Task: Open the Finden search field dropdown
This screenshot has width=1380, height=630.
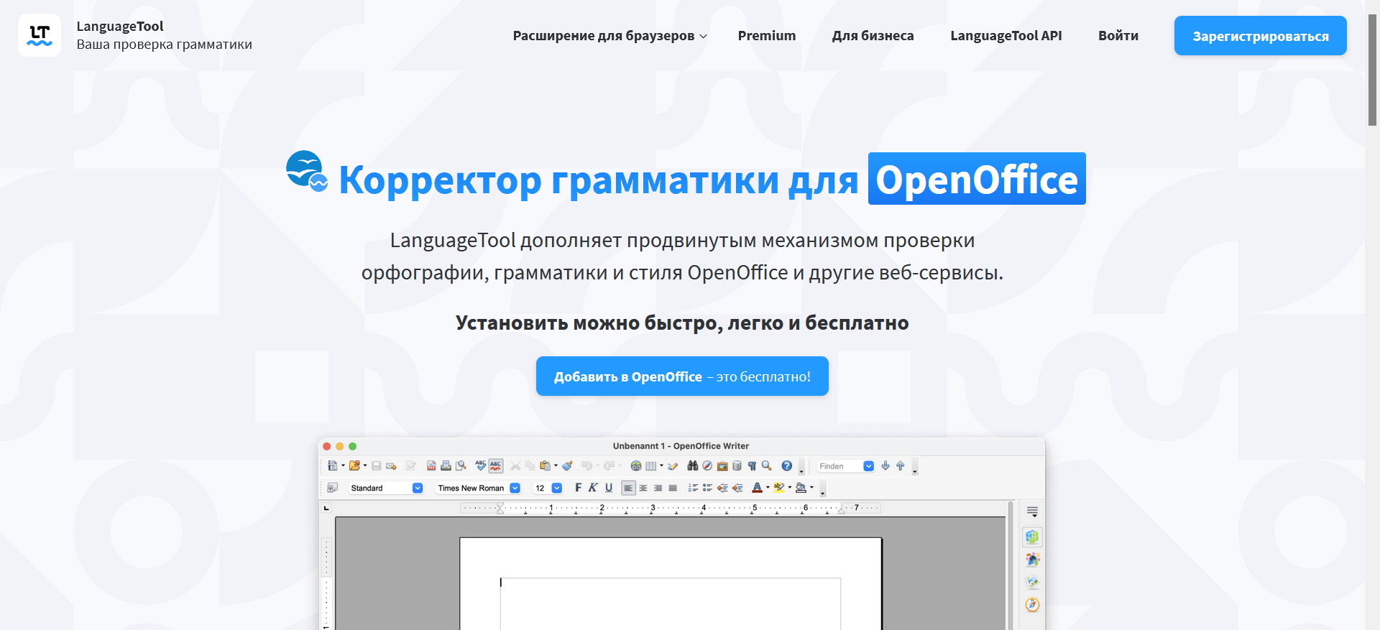Action: (868, 466)
